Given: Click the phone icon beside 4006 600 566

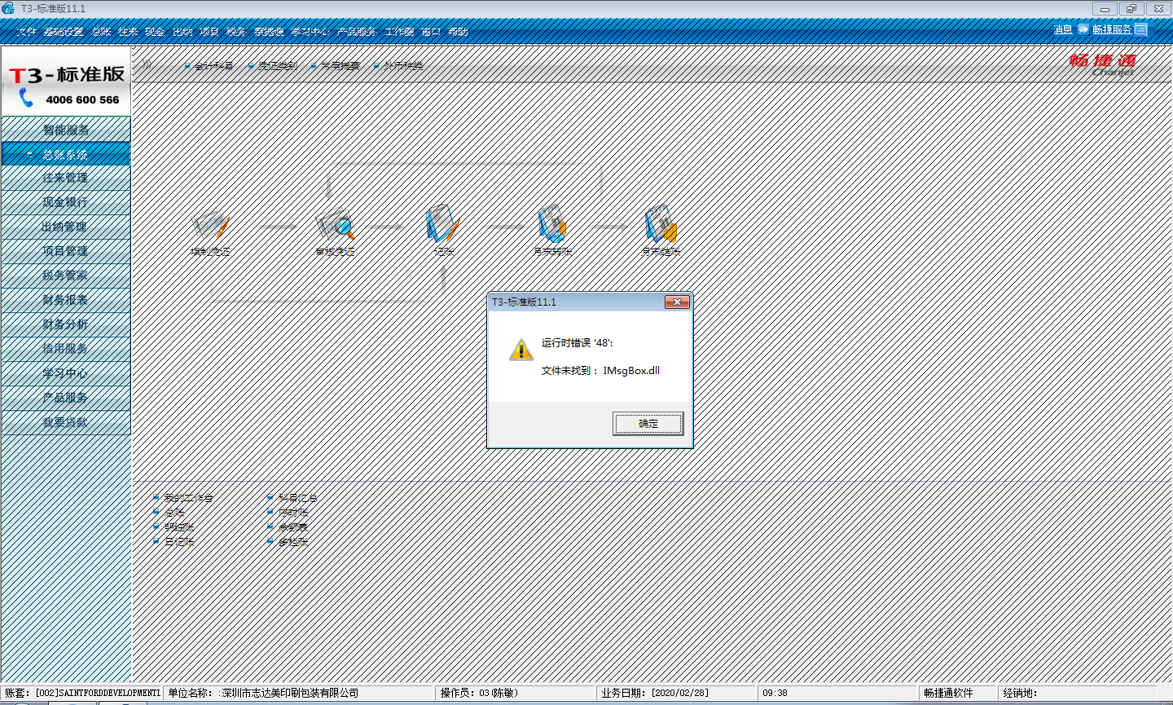Looking at the screenshot, I should coord(26,99).
